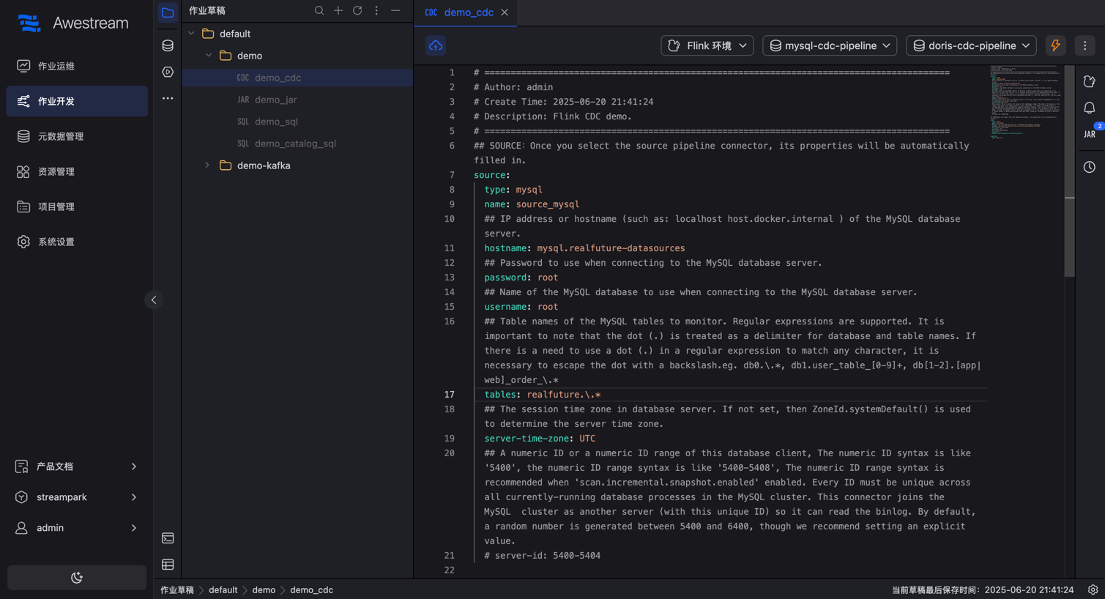The height and width of the screenshot is (599, 1105).
Task: Open 元数据管理 in the navigation menu
Action: 61,136
